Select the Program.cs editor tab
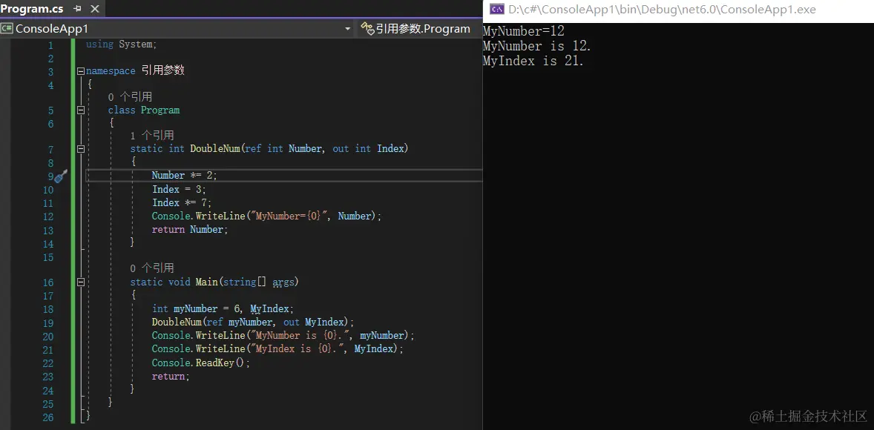874x430 pixels. (x=32, y=9)
